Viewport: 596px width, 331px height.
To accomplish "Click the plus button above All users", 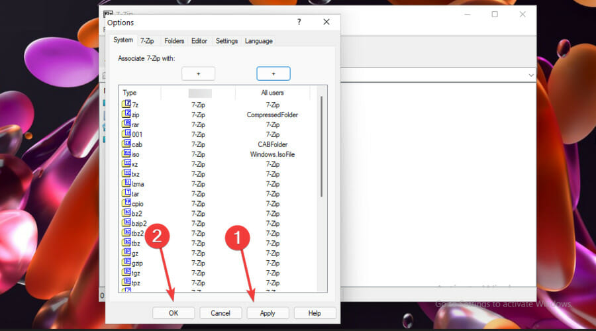I will 273,73.
